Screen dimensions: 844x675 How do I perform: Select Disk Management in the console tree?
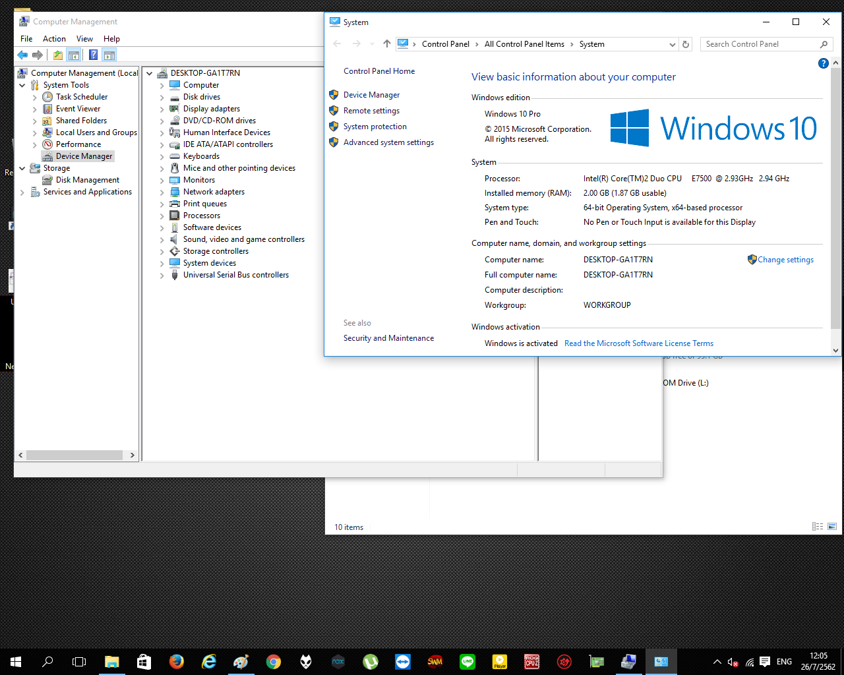[x=88, y=180]
